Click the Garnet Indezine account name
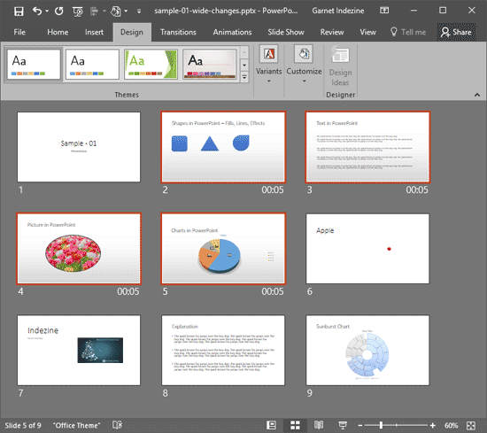Viewport: 487px width, 433px height. click(338, 11)
